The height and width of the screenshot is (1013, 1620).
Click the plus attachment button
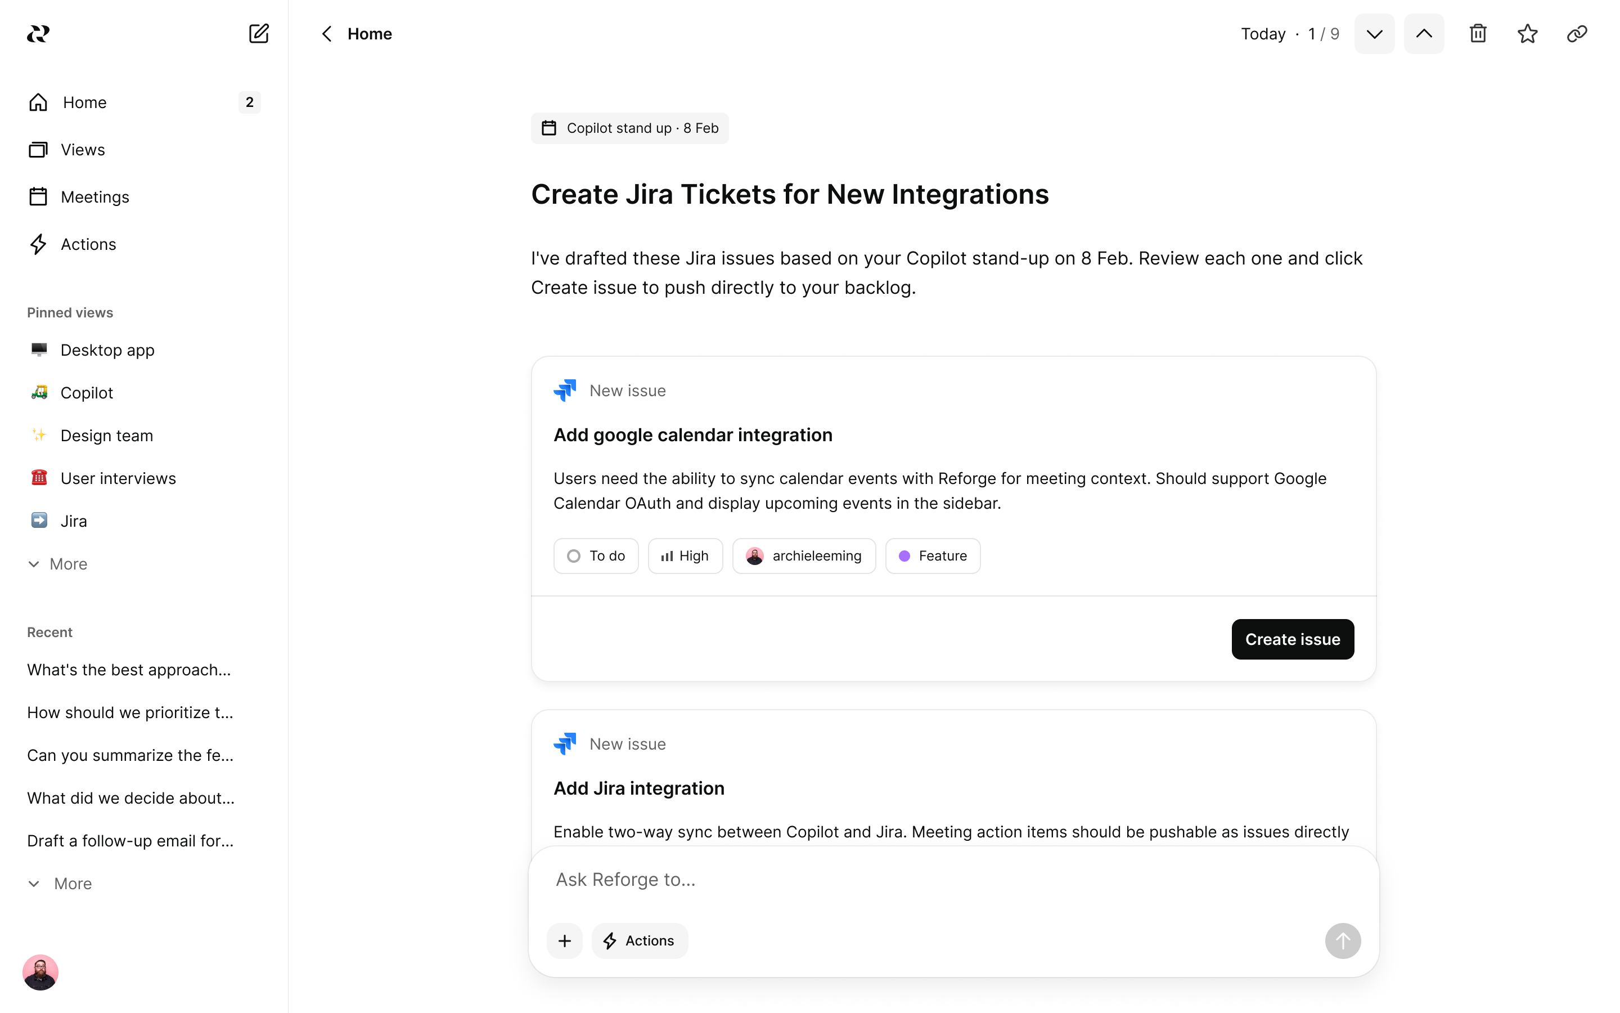564,940
